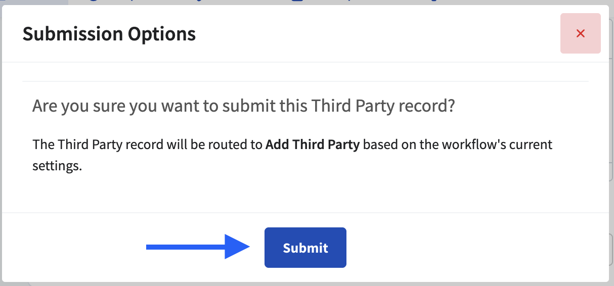This screenshot has height=286, width=614.
Task: Select the word "settings." in the message
Action: pos(57,166)
